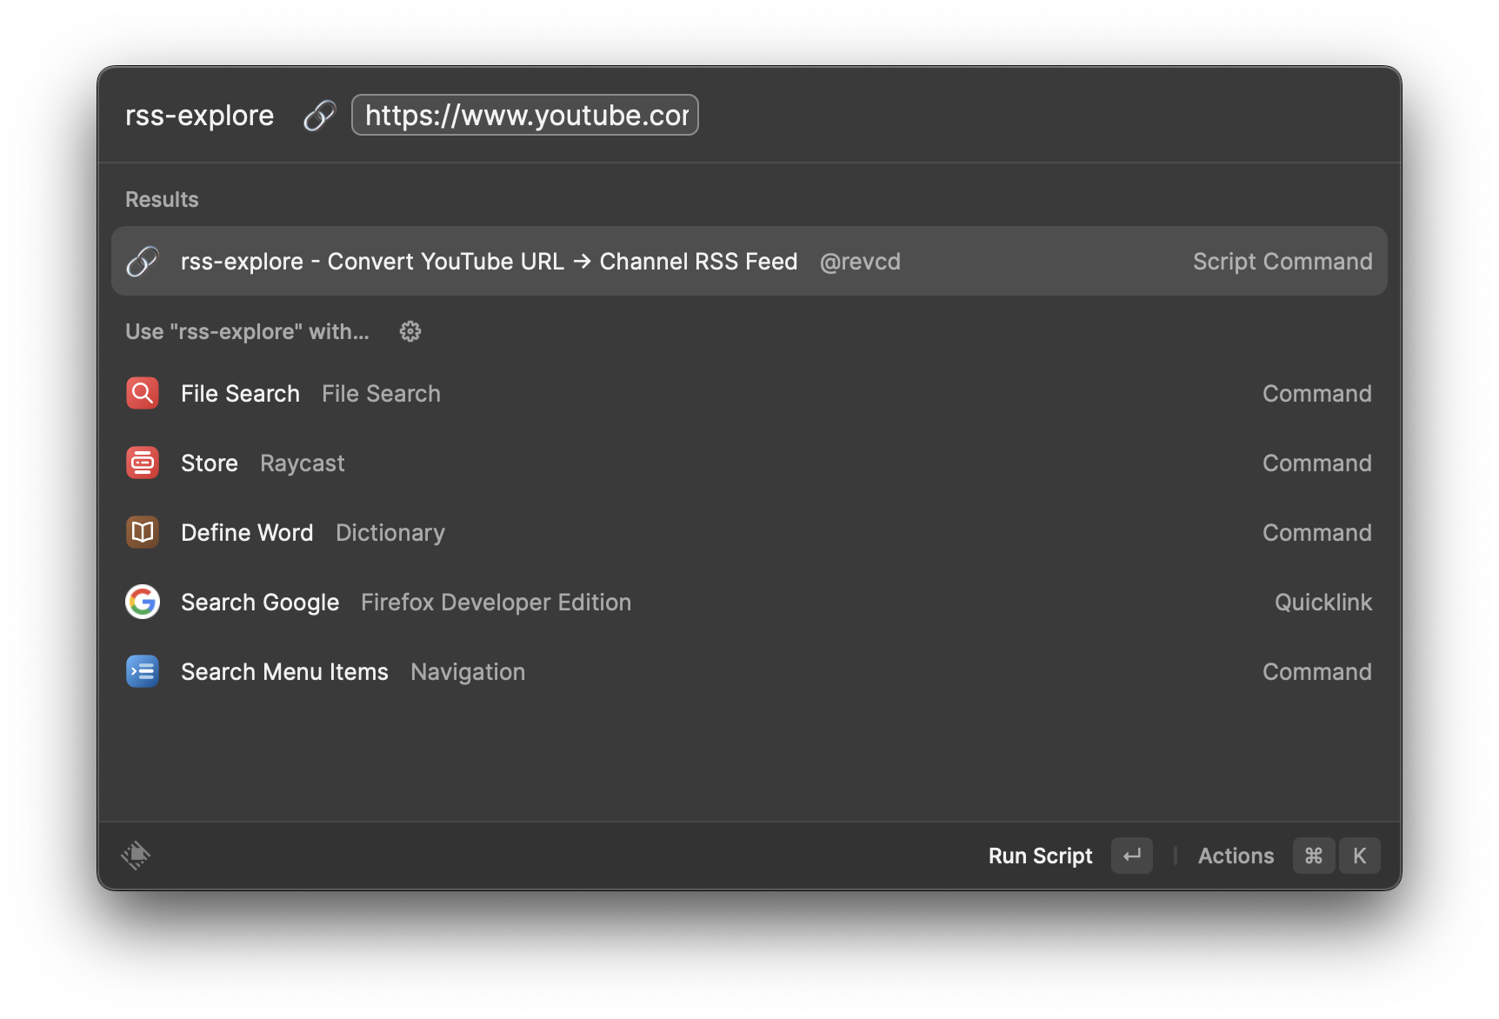Image resolution: width=1499 pixels, height=1019 pixels.
Task: Click the Use "rss-explore" with... header text
Action: [x=247, y=331]
